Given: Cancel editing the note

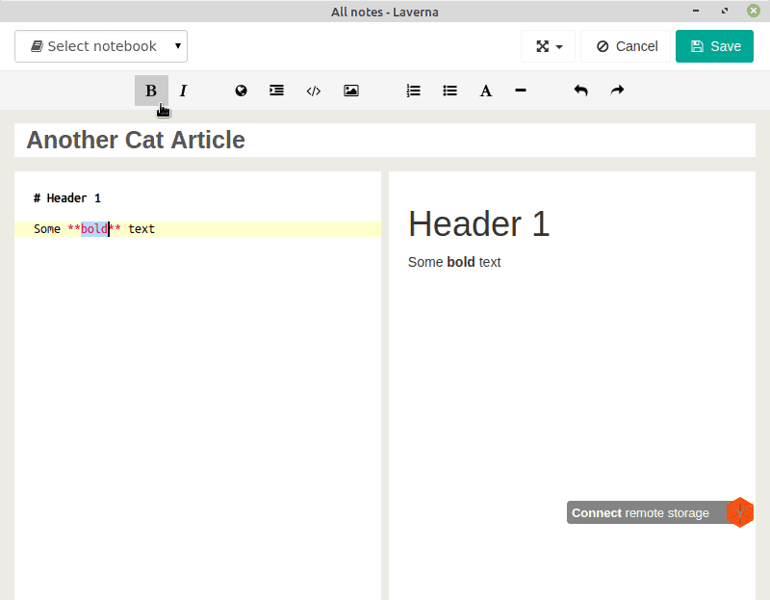Looking at the screenshot, I should coord(626,46).
